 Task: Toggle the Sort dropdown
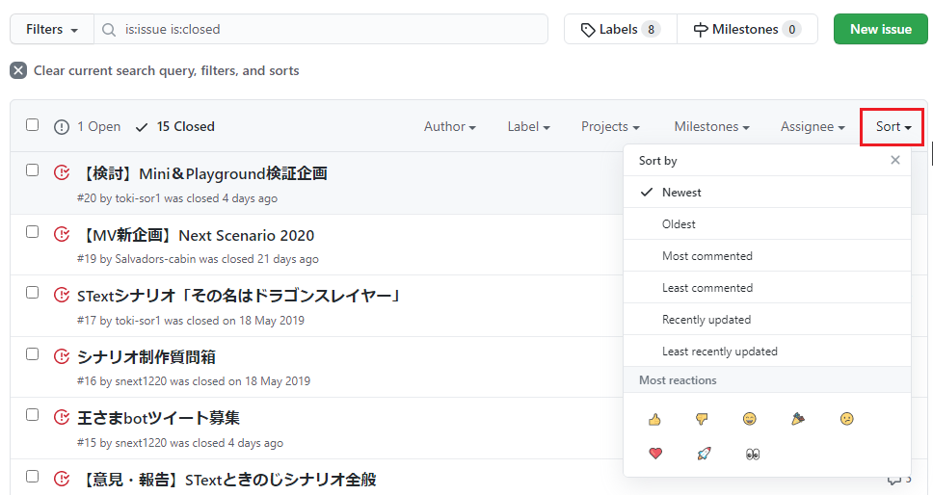click(893, 126)
